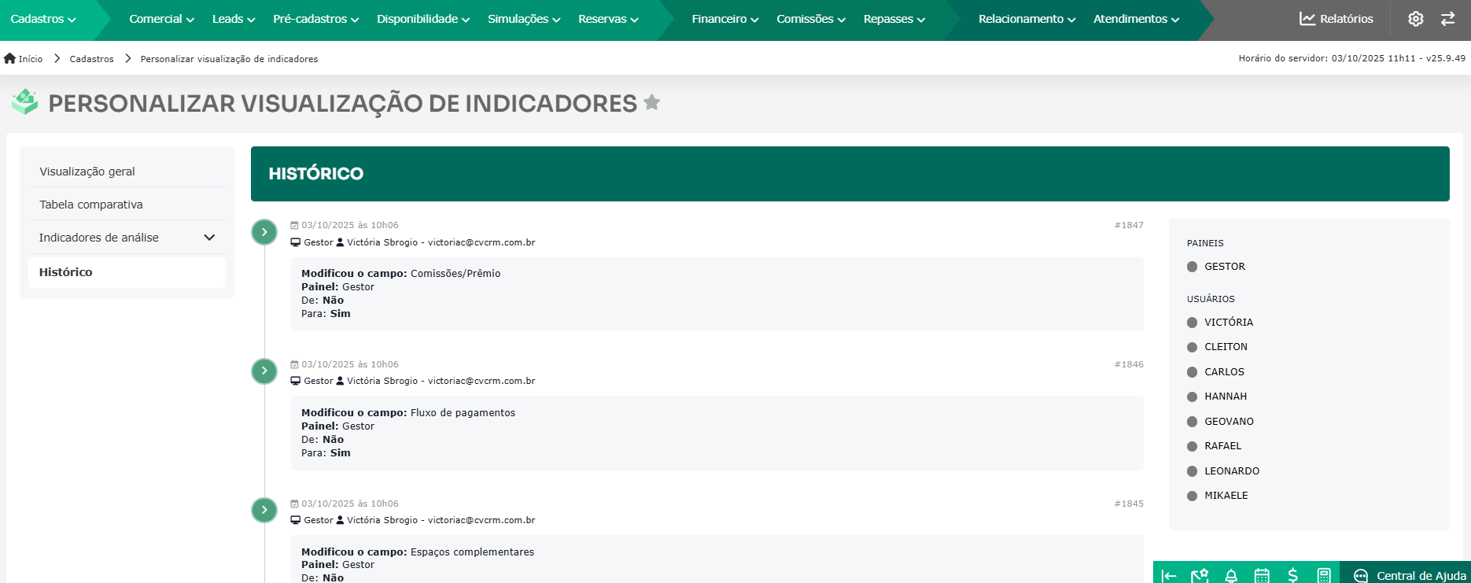Filter history by user MIKAELE
This screenshot has height=583, width=1471.
click(1217, 496)
